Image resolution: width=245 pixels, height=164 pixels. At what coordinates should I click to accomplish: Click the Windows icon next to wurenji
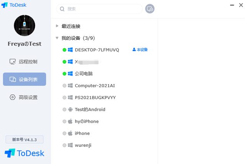(70, 145)
